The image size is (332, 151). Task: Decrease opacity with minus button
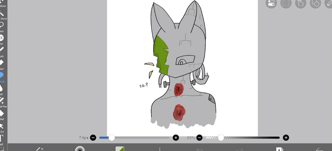coord(200,137)
